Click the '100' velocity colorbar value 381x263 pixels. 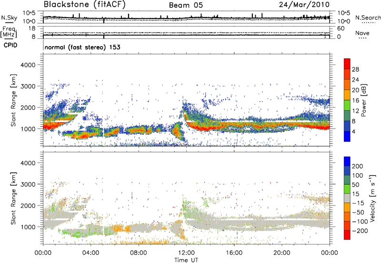358,176
